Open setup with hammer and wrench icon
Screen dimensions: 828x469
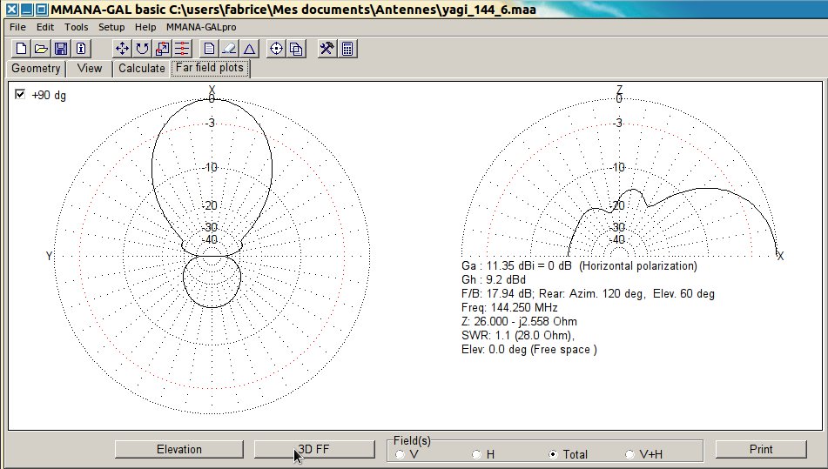pos(326,49)
